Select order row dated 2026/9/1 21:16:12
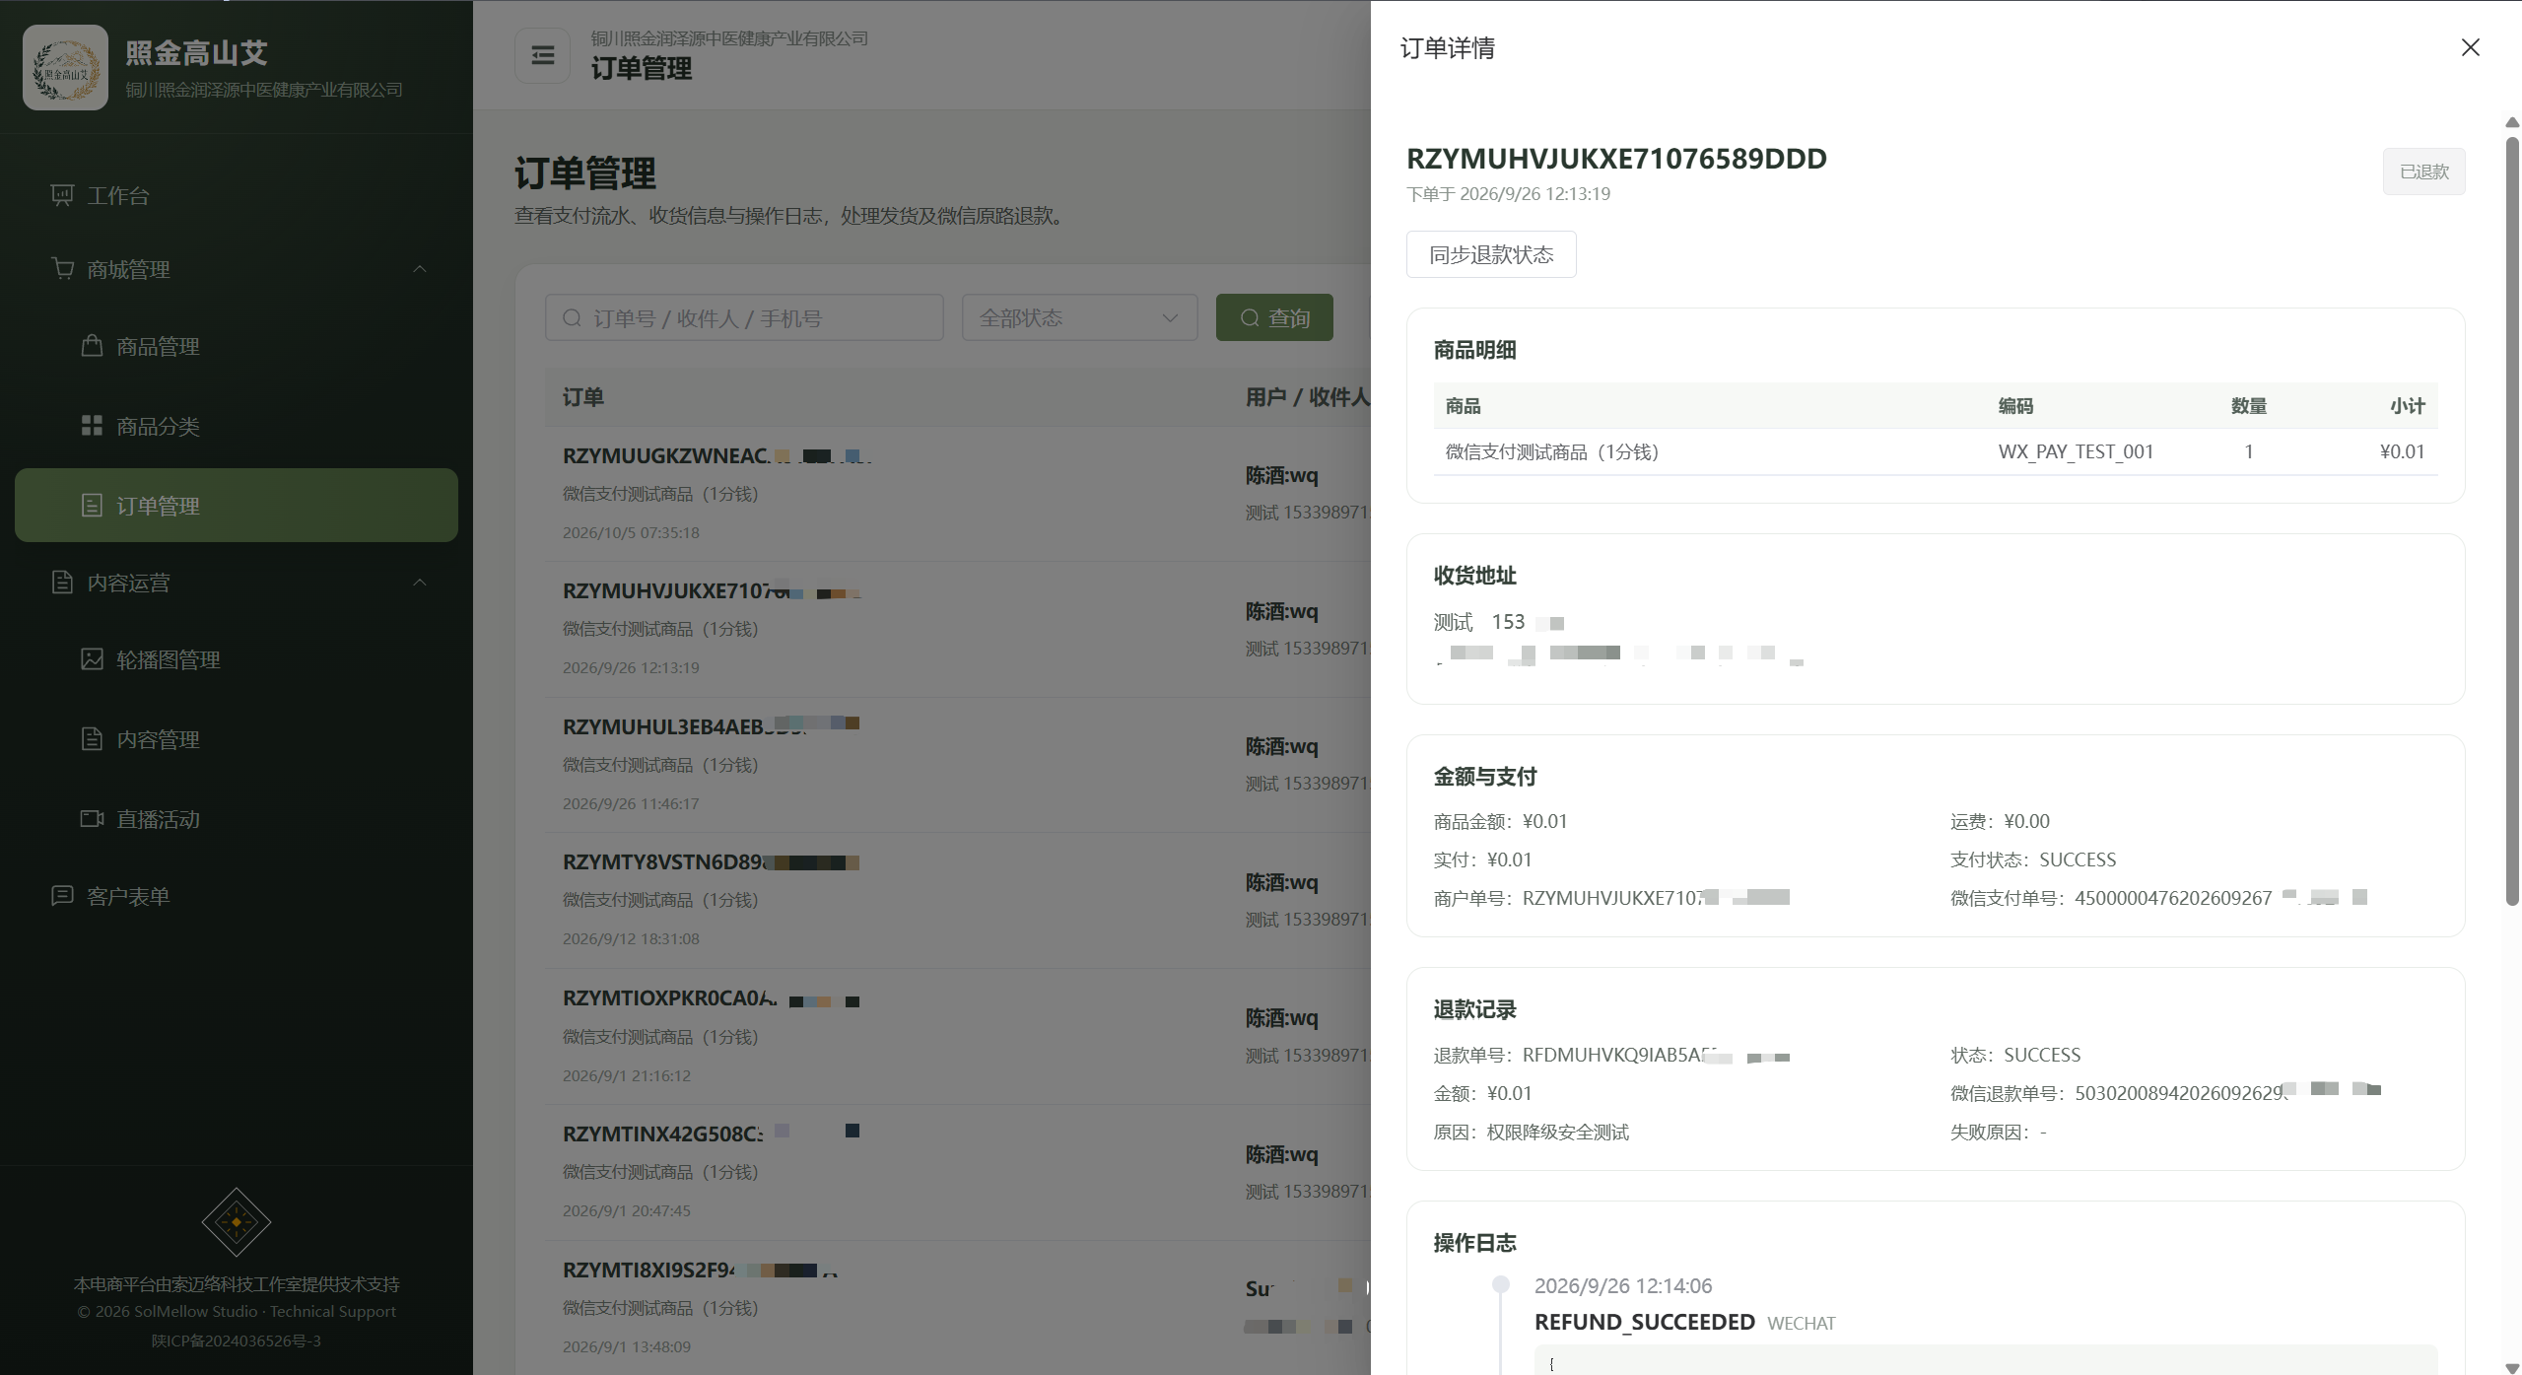 tap(956, 1037)
